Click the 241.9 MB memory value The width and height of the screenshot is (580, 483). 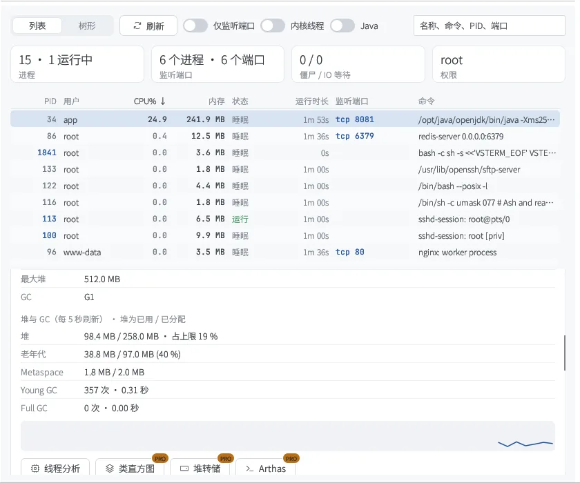[205, 119]
